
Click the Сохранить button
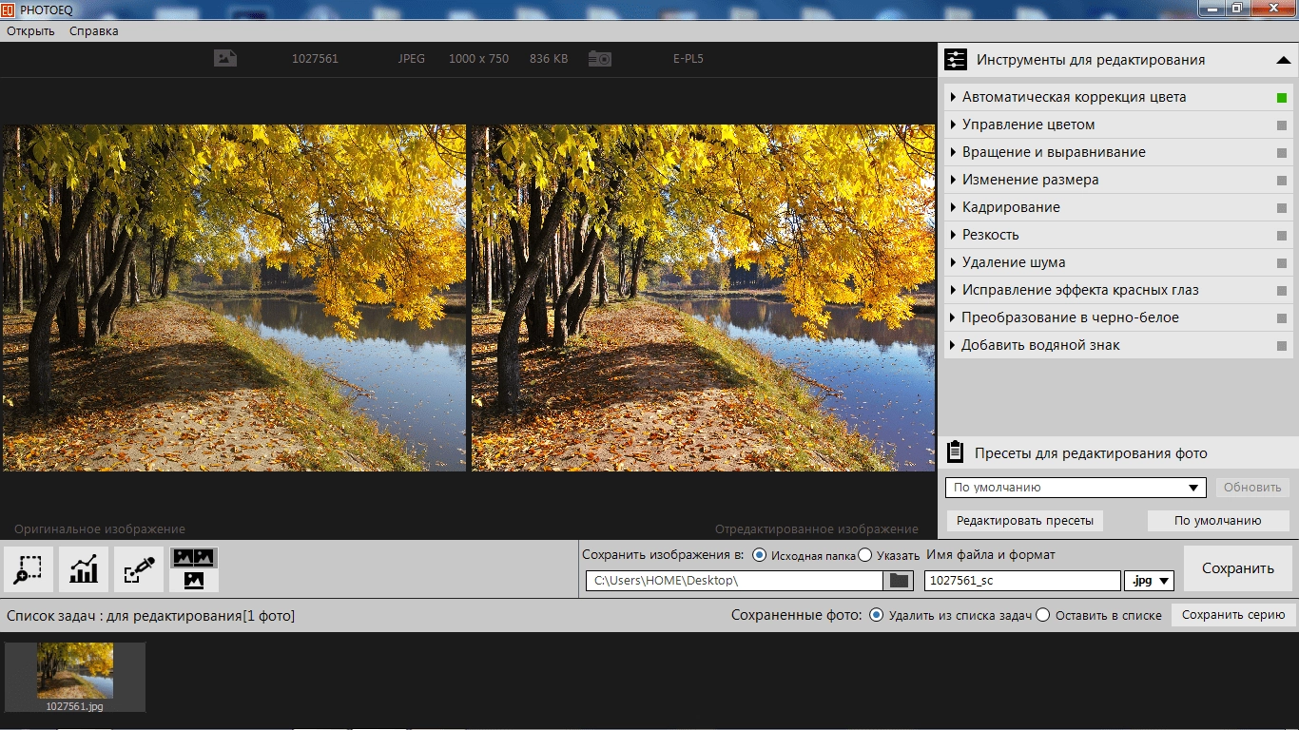[1237, 568]
